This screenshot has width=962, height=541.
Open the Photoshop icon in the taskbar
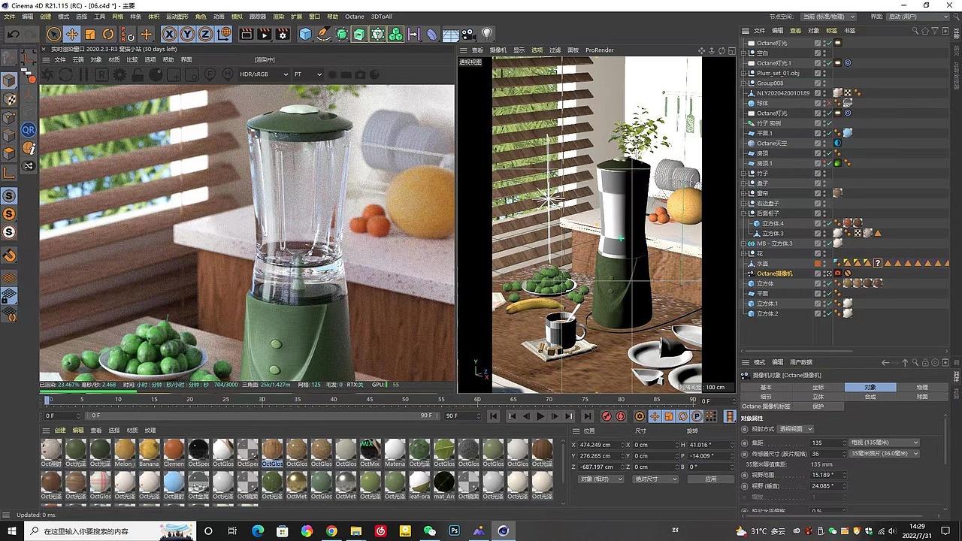pyautogui.click(x=454, y=531)
